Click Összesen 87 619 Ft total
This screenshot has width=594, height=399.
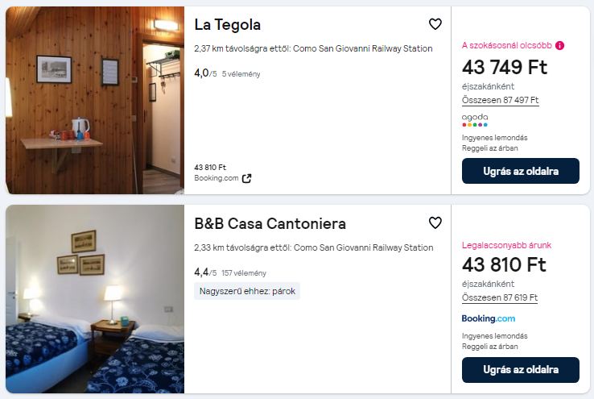tap(500, 297)
